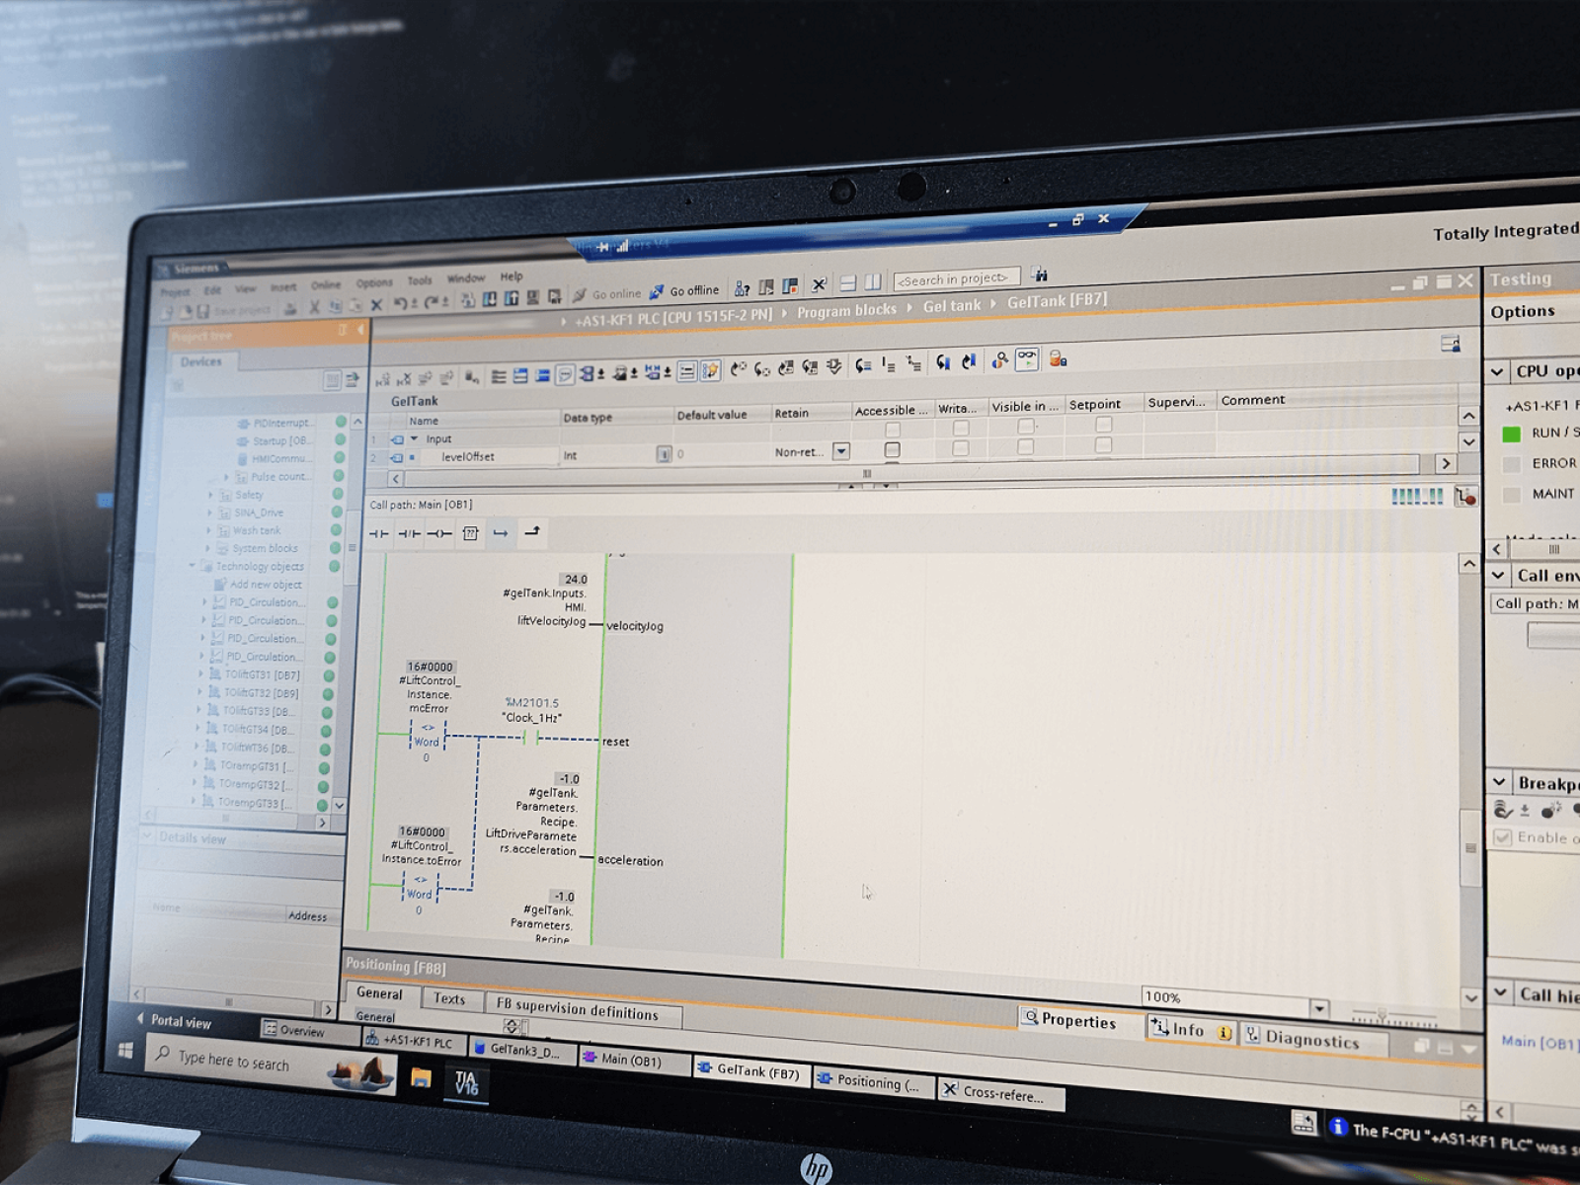Split editor space horizontally

click(x=847, y=283)
